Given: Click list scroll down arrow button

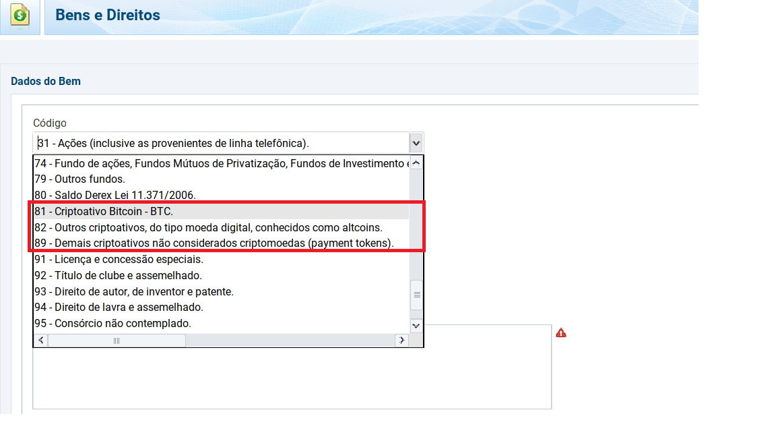Looking at the screenshot, I should (x=416, y=325).
